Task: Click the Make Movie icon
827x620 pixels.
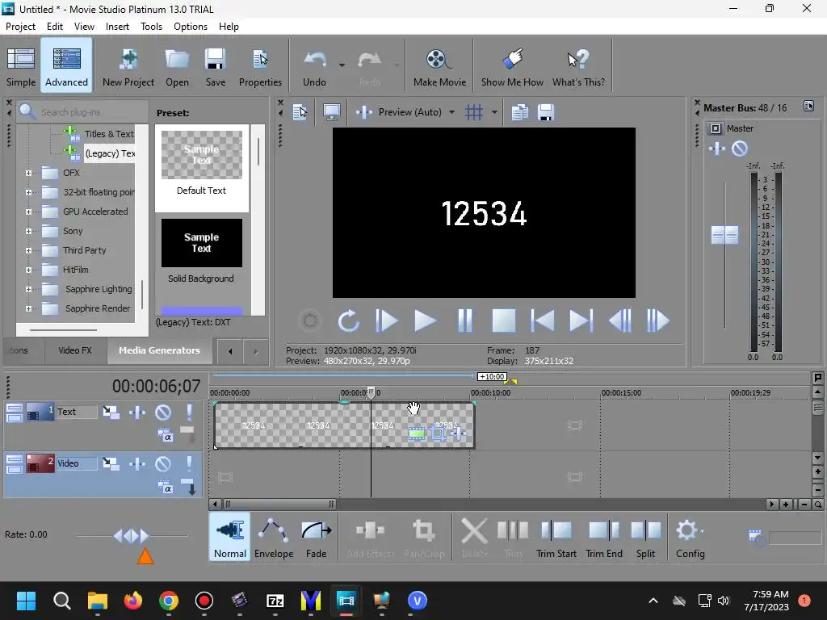Action: (439, 66)
